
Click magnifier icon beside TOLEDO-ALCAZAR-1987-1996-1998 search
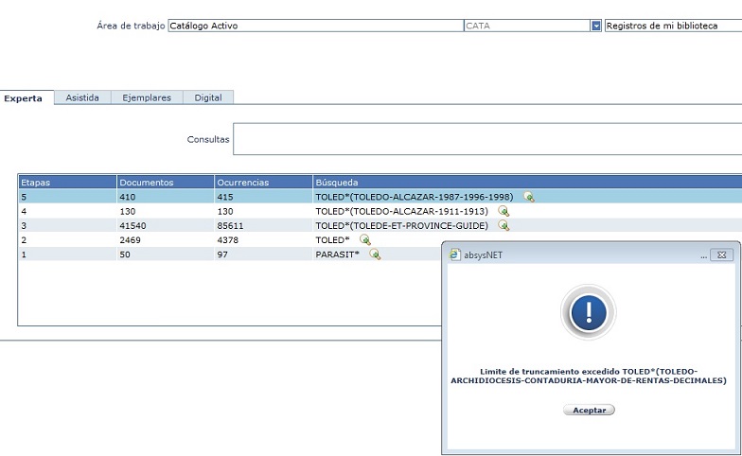[529, 197]
